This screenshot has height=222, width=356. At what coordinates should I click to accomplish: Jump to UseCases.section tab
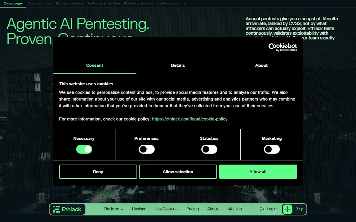coord(172,4)
